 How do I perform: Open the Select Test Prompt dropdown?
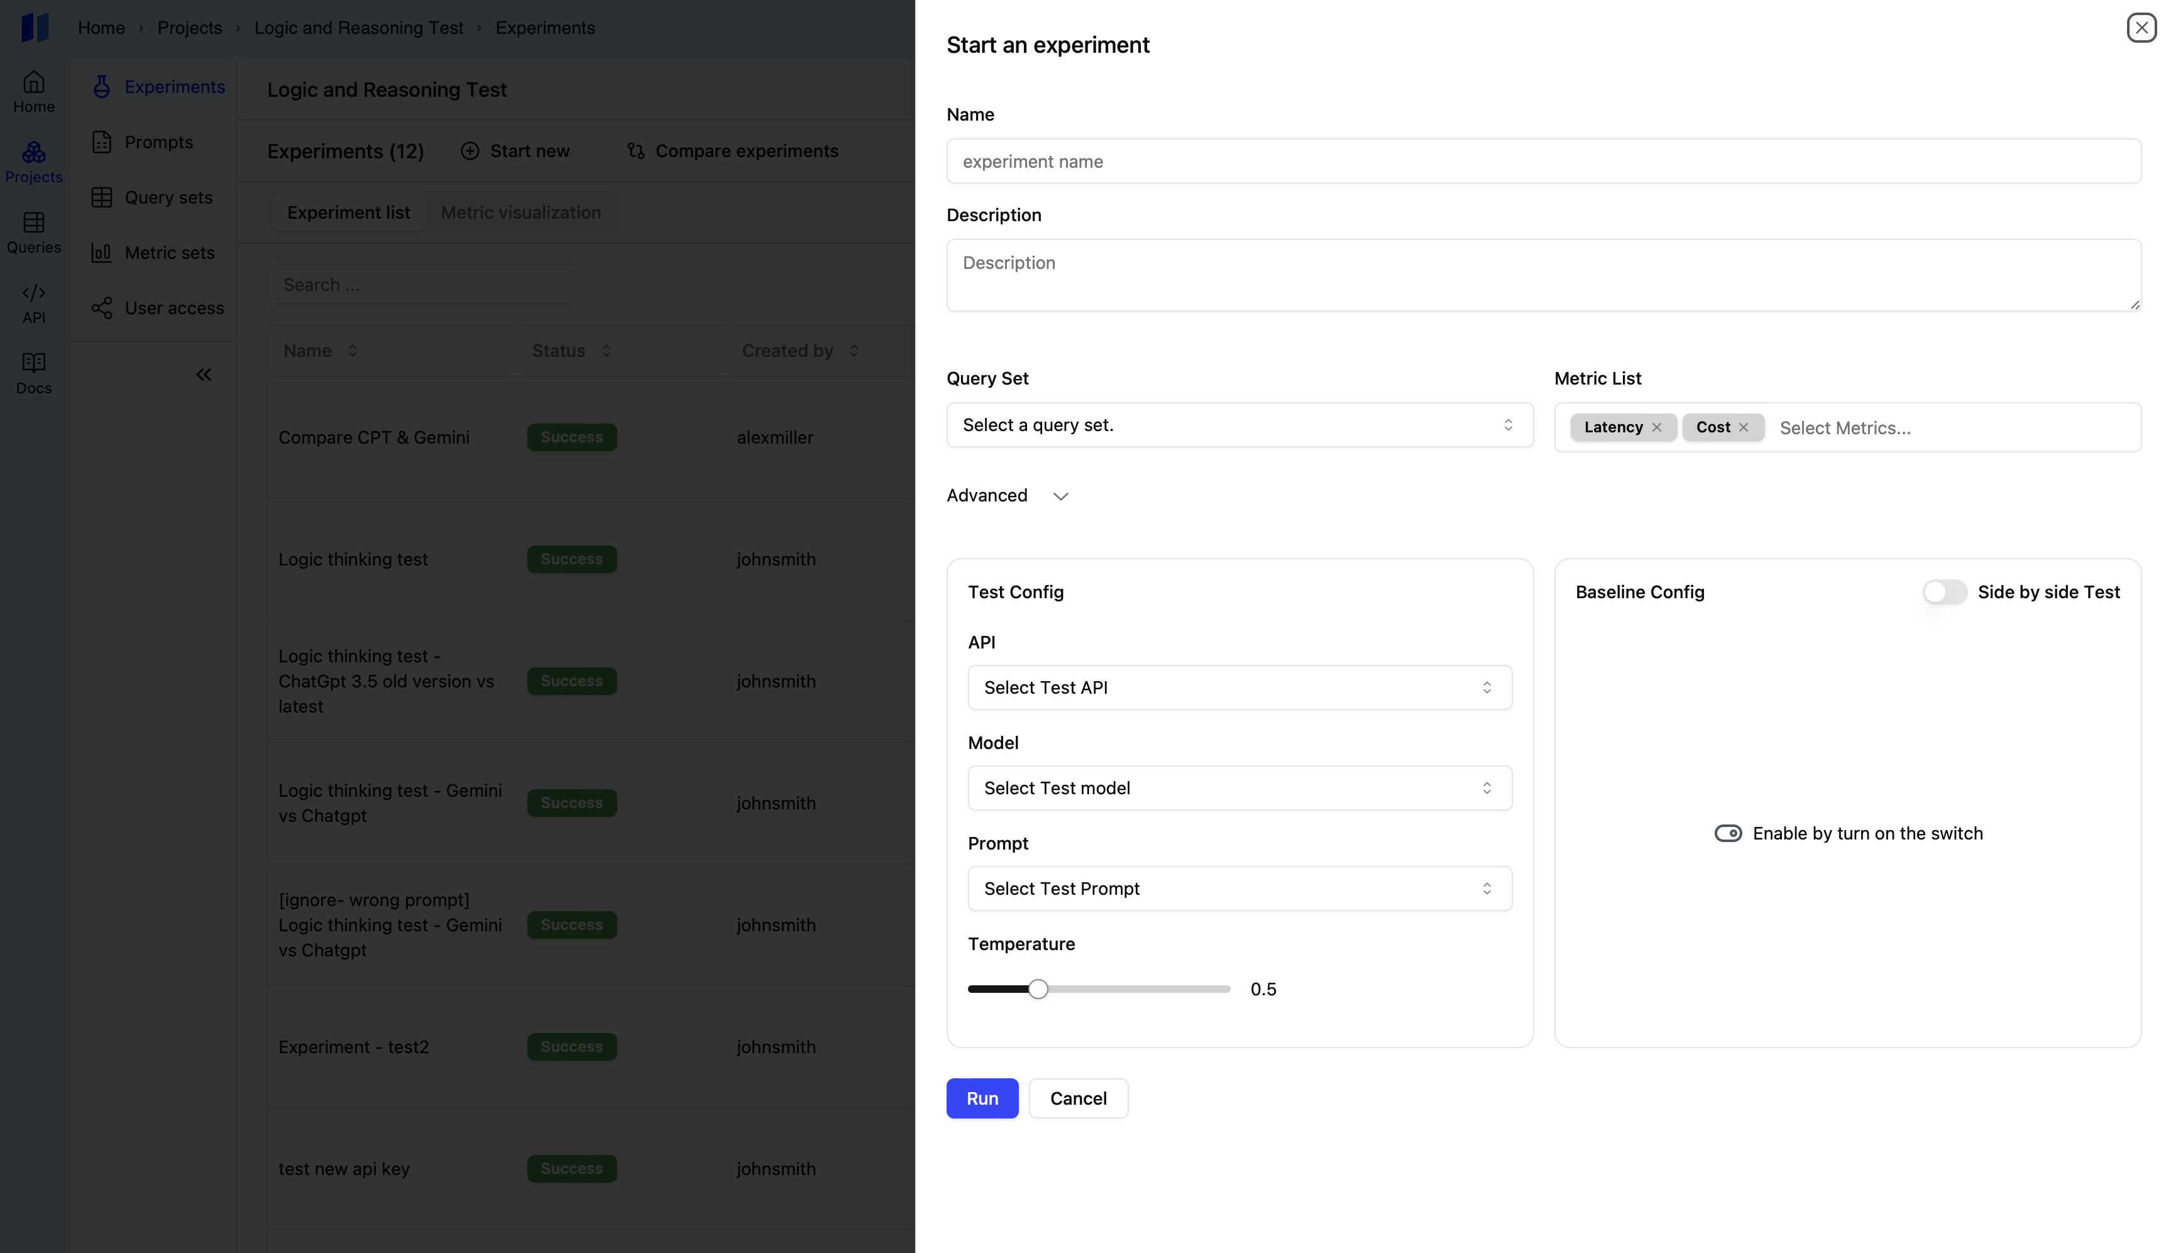[x=1239, y=889]
